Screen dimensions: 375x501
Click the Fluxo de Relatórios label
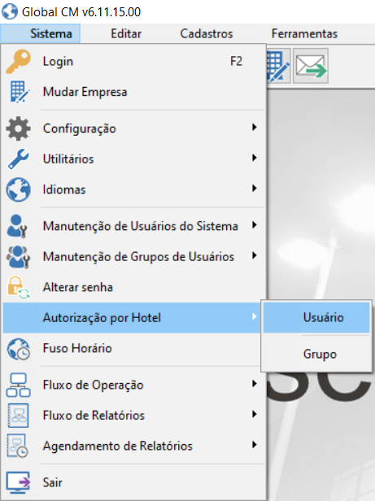click(x=94, y=416)
